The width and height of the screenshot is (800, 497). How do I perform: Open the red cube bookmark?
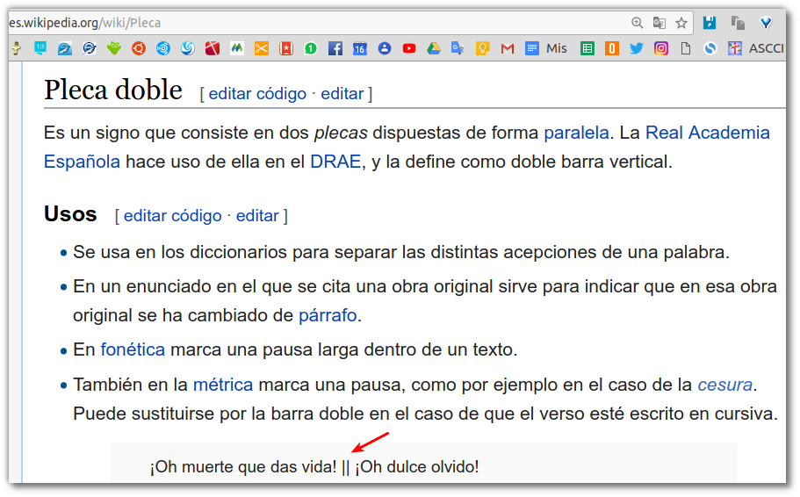pyautogui.click(x=213, y=48)
